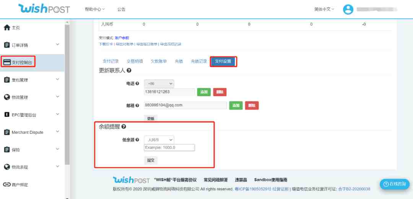Focus the email field 980995104@qq.com
The height and width of the screenshot is (199, 413).
185,105
